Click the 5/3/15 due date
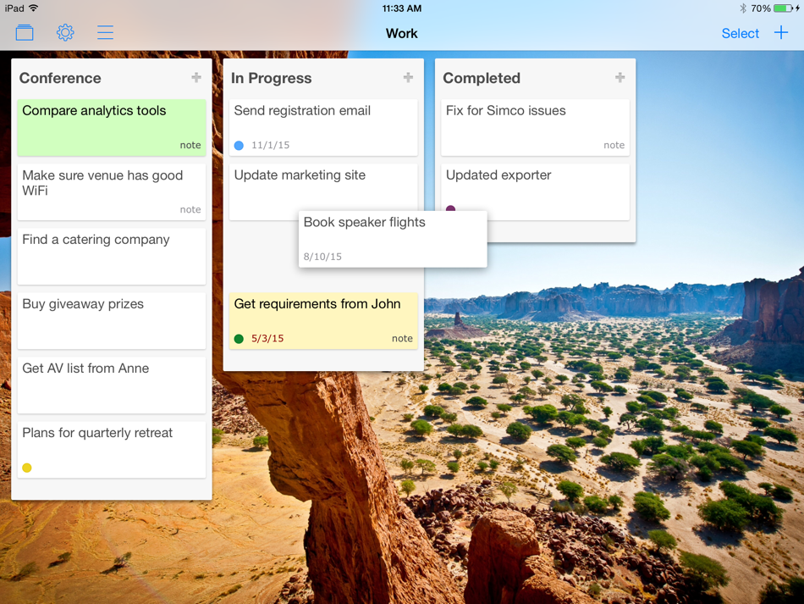The image size is (804, 604). pos(267,339)
